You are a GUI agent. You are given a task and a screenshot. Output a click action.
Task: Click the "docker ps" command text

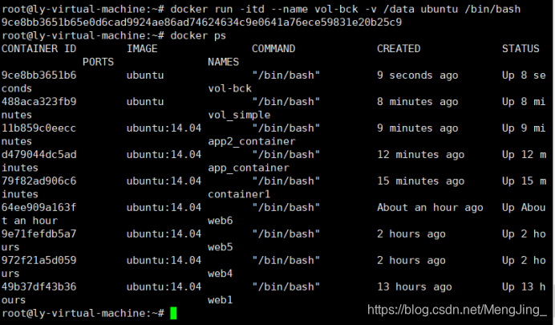[x=198, y=36]
